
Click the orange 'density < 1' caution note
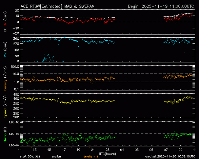(91, 157)
